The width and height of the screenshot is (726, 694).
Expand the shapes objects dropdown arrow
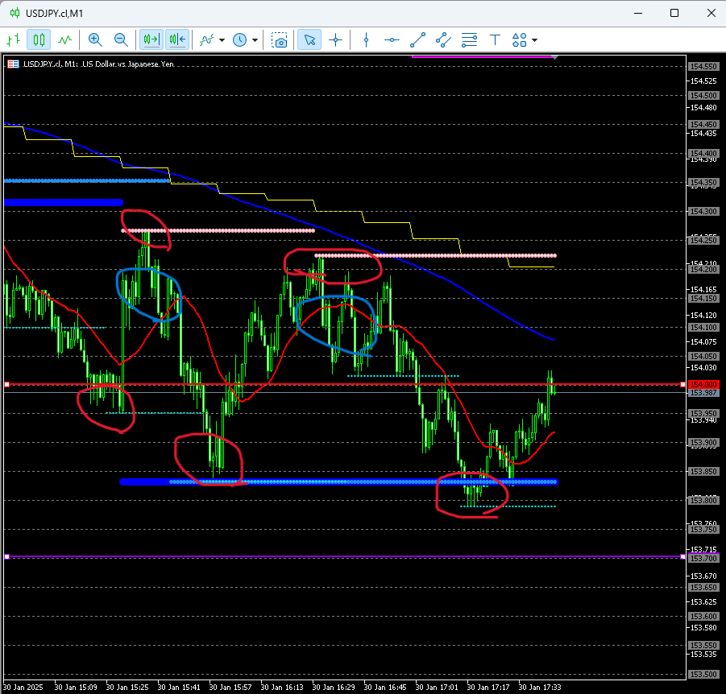(534, 39)
